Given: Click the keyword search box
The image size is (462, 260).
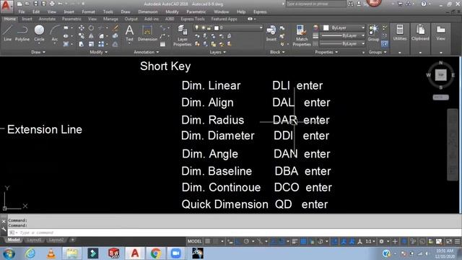Looking at the screenshot, I should coord(316,4).
